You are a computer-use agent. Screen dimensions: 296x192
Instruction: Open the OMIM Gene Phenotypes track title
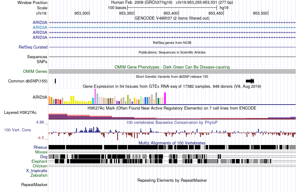tap(172, 67)
